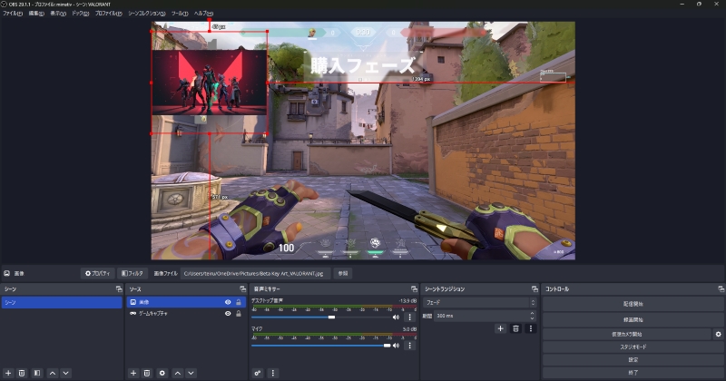Open ファイル menu
The height and width of the screenshot is (381, 726).
[x=13, y=14]
